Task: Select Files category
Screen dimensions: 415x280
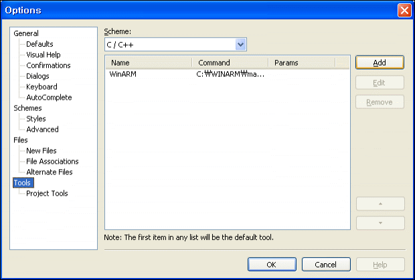Action: (21, 140)
